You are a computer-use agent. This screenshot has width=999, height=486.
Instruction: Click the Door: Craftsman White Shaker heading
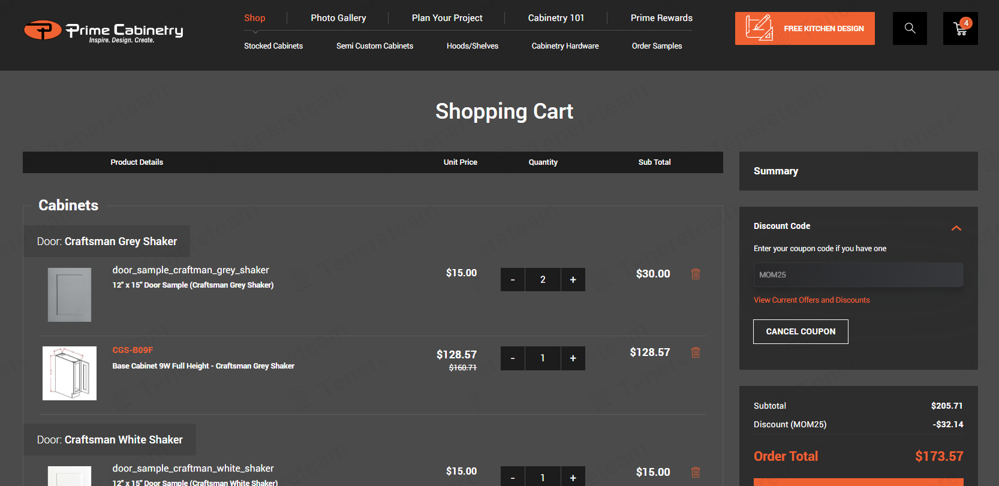[x=110, y=440]
